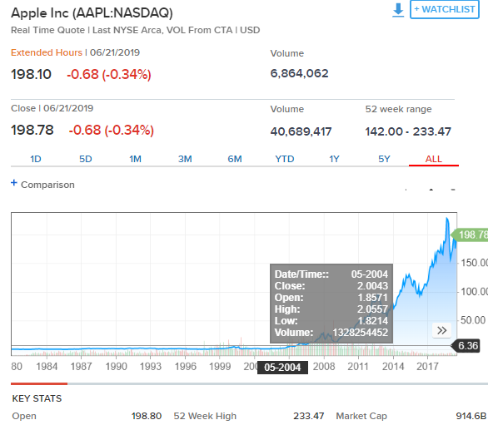Click the chart tooltip Close value 2.0043
Viewport: 498px width, 425px height.
click(x=372, y=286)
